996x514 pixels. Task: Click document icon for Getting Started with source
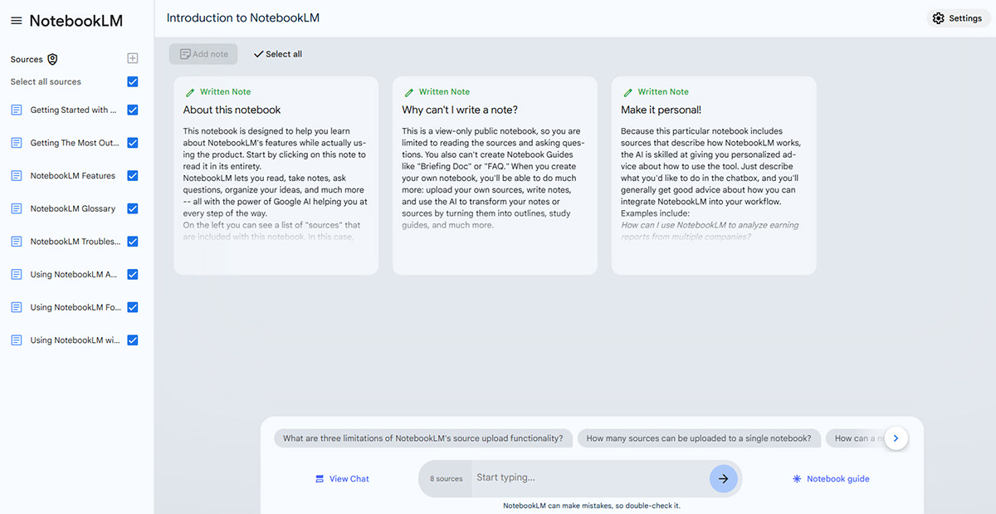coord(17,110)
